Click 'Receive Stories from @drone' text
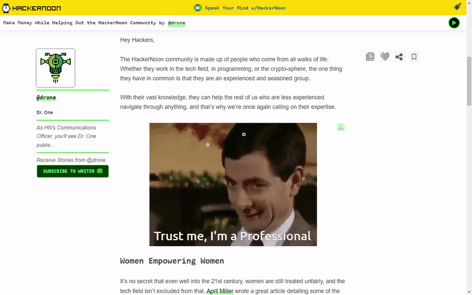 pos(71,160)
